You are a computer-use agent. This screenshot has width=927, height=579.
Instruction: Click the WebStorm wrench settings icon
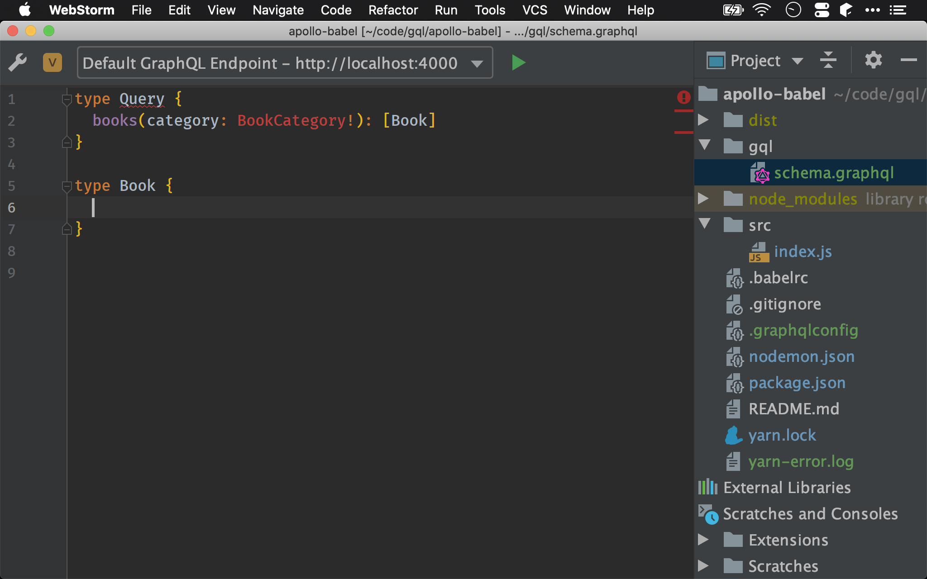[x=18, y=62]
